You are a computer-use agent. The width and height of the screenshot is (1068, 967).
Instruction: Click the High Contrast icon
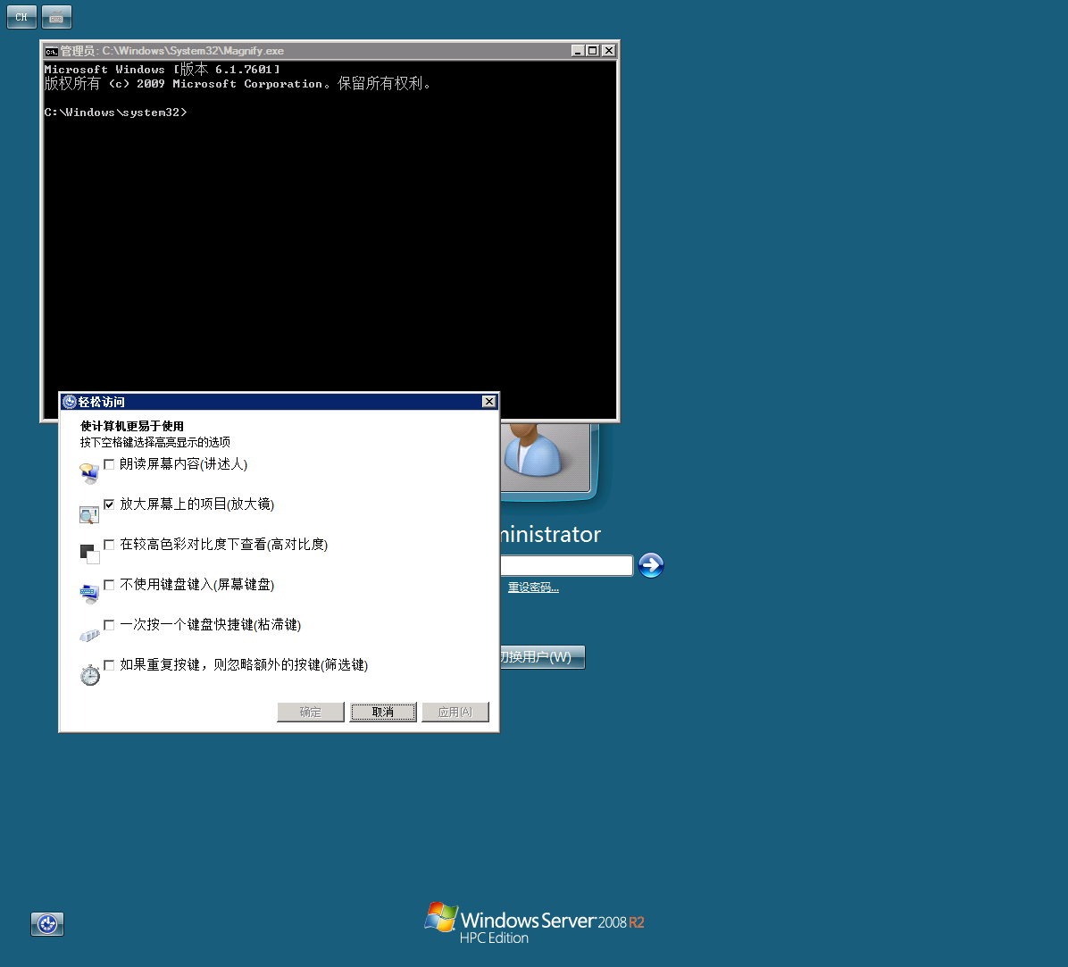pyautogui.click(x=89, y=554)
